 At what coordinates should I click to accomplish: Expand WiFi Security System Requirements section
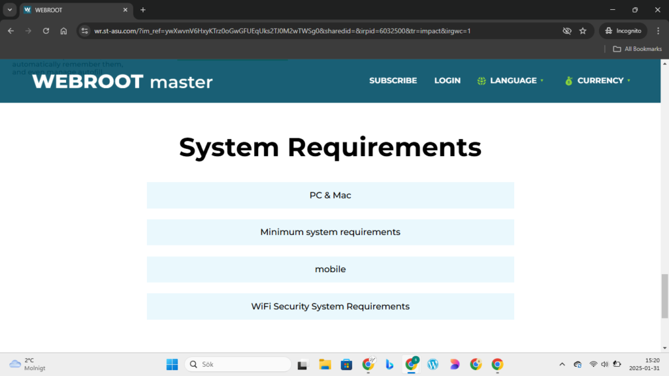pyautogui.click(x=330, y=307)
